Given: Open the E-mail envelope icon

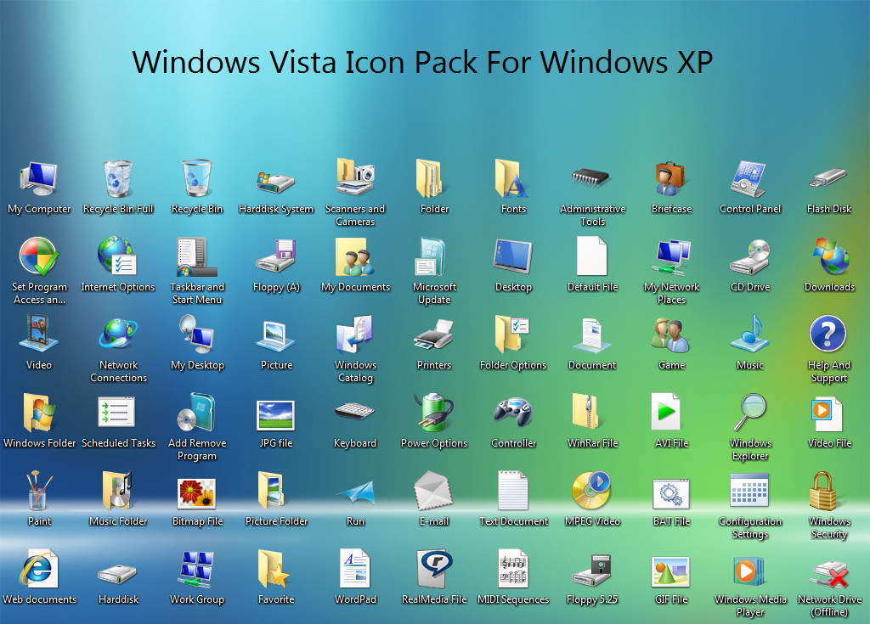Looking at the screenshot, I should 434,491.
